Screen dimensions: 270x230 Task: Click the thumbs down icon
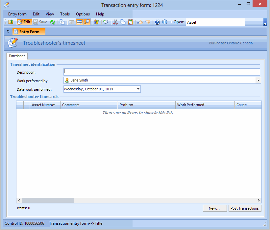click(x=148, y=22)
